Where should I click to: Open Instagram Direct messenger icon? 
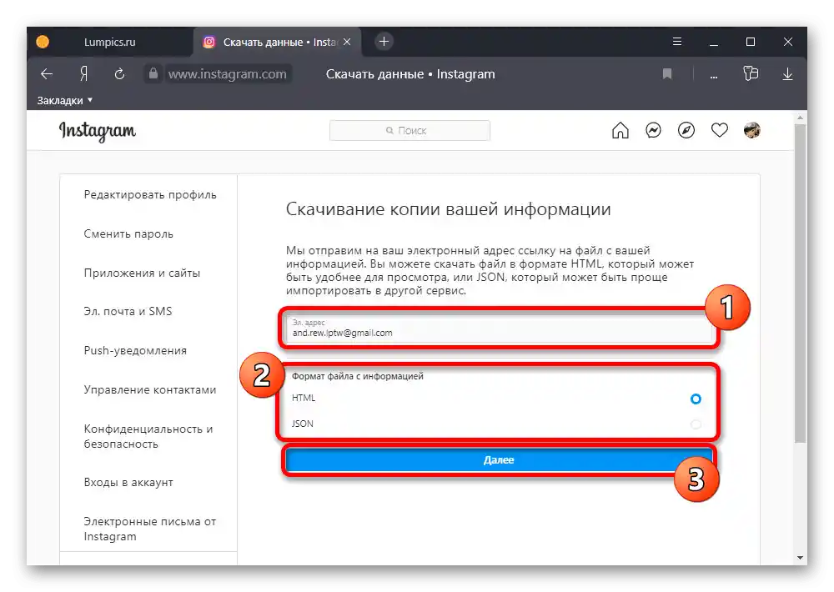653,130
